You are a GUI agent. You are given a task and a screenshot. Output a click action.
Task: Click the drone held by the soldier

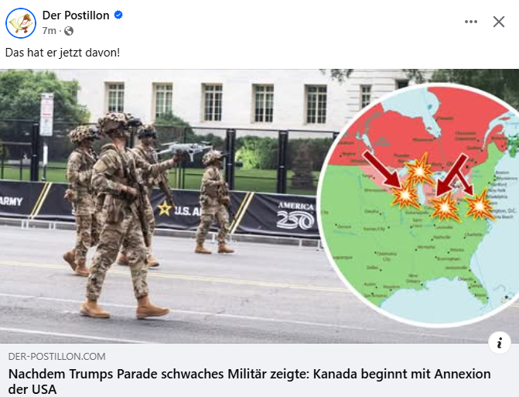pos(184,149)
